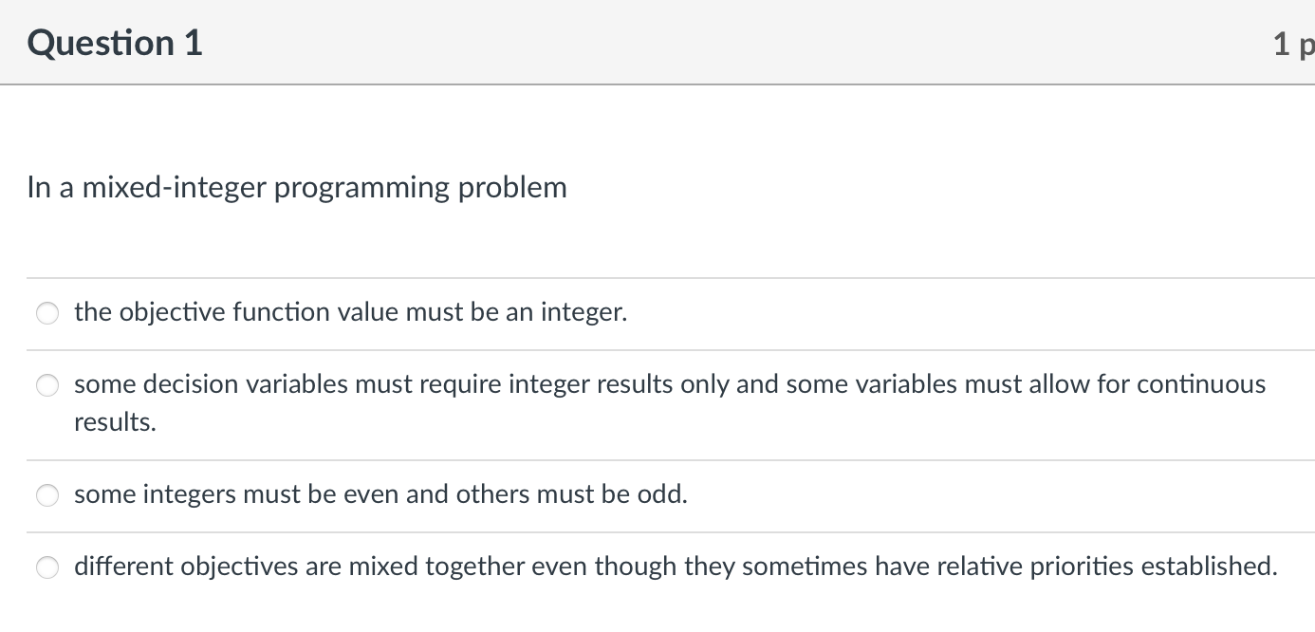Click the divider under Question 1 header

pos(657,85)
